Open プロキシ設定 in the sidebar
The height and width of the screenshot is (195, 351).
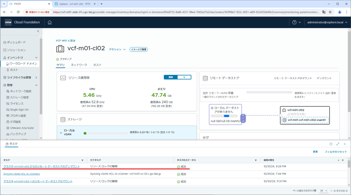click(18, 116)
